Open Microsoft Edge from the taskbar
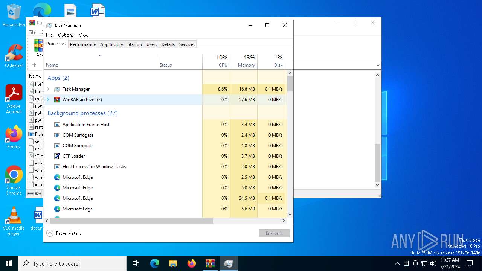The height and width of the screenshot is (271, 482). [155, 263]
